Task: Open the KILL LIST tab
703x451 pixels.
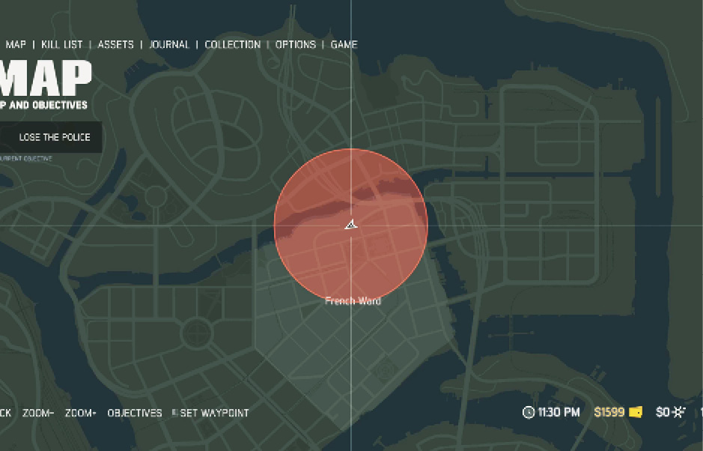Action: pos(62,44)
